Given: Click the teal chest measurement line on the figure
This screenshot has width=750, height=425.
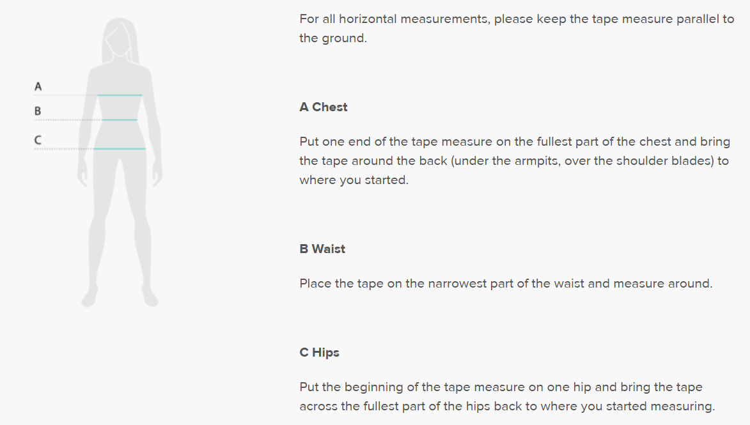Looking at the screenshot, I should coord(120,95).
